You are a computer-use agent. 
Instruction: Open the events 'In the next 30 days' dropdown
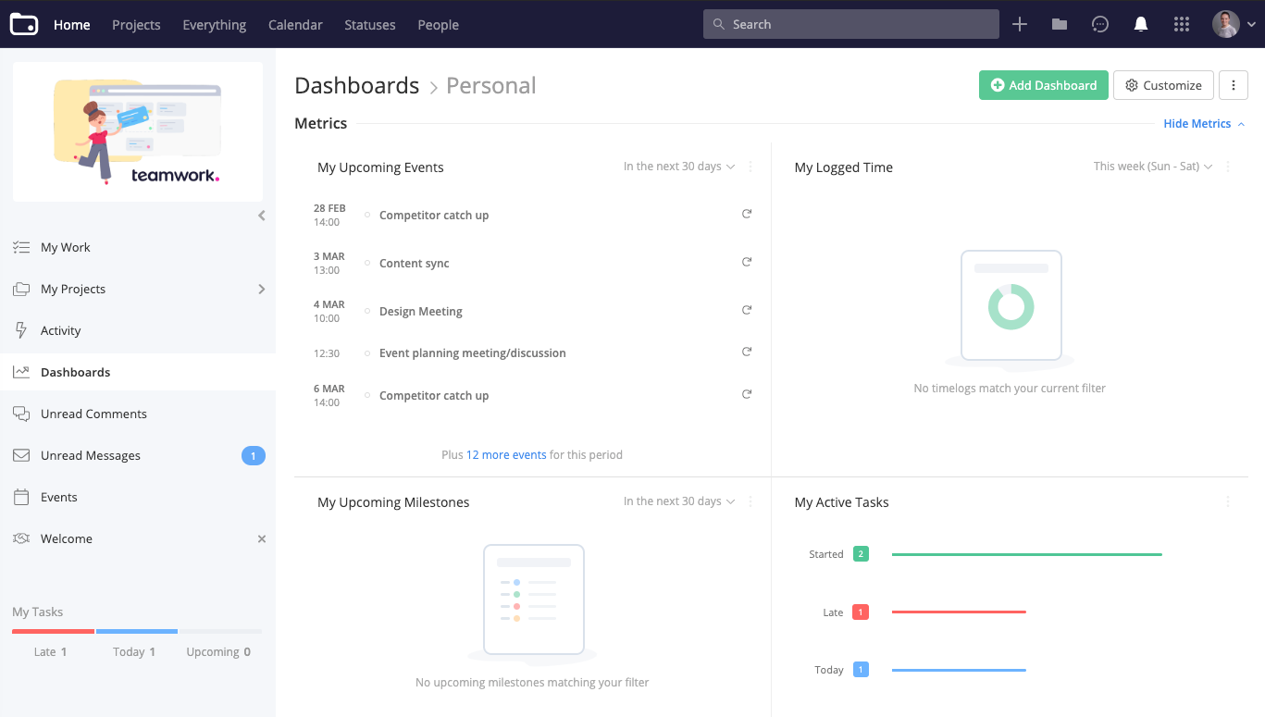tap(679, 167)
